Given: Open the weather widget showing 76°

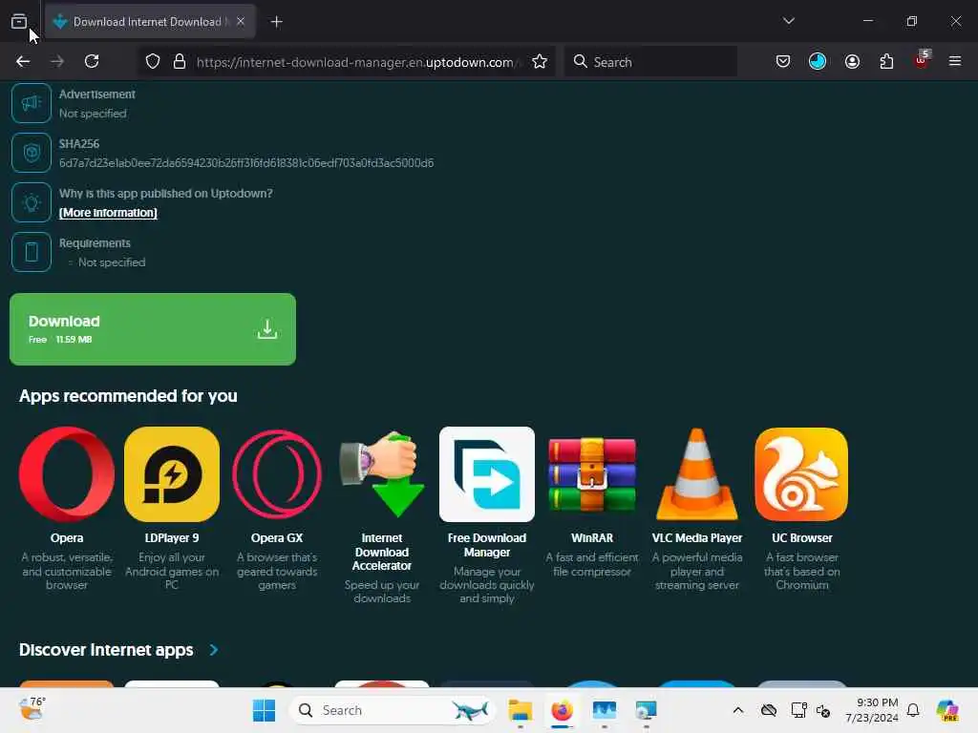Looking at the screenshot, I should [32, 709].
